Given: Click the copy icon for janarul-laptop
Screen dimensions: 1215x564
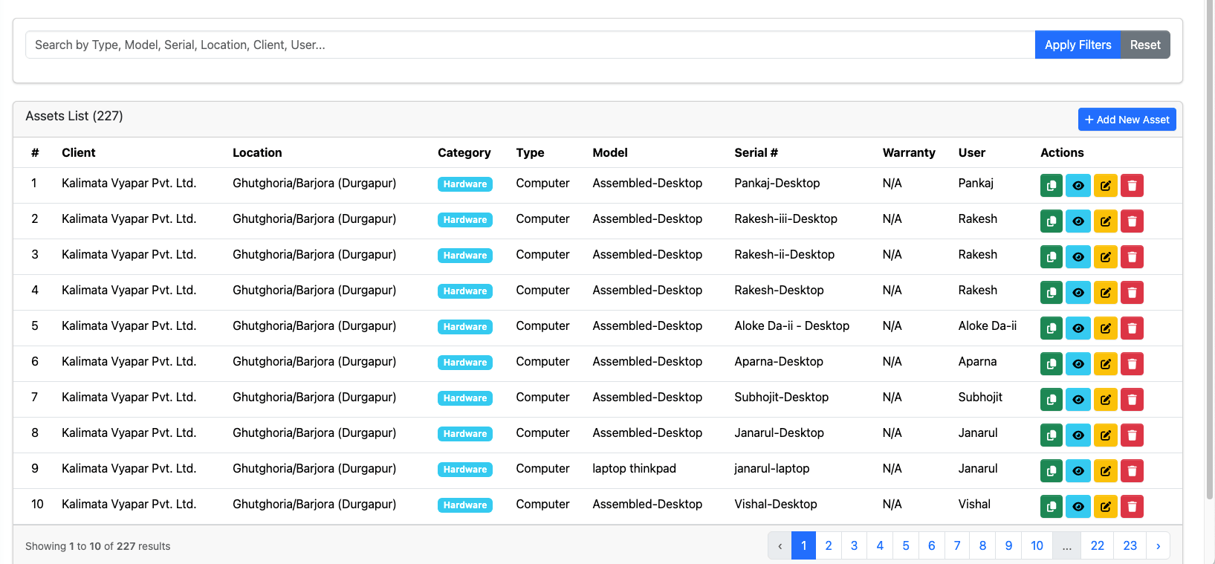Looking at the screenshot, I should click(x=1051, y=471).
